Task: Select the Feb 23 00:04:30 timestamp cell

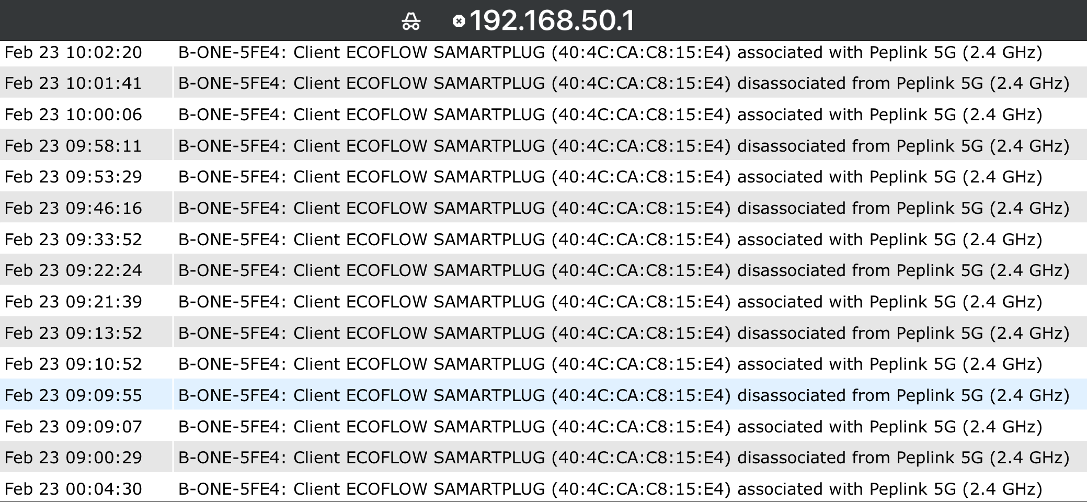Action: point(73,489)
